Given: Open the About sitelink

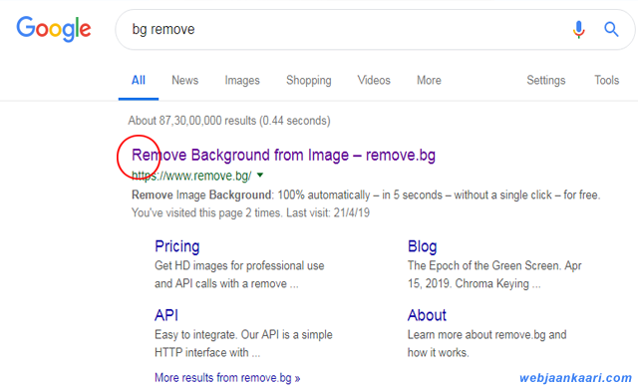Looking at the screenshot, I should click(427, 315).
